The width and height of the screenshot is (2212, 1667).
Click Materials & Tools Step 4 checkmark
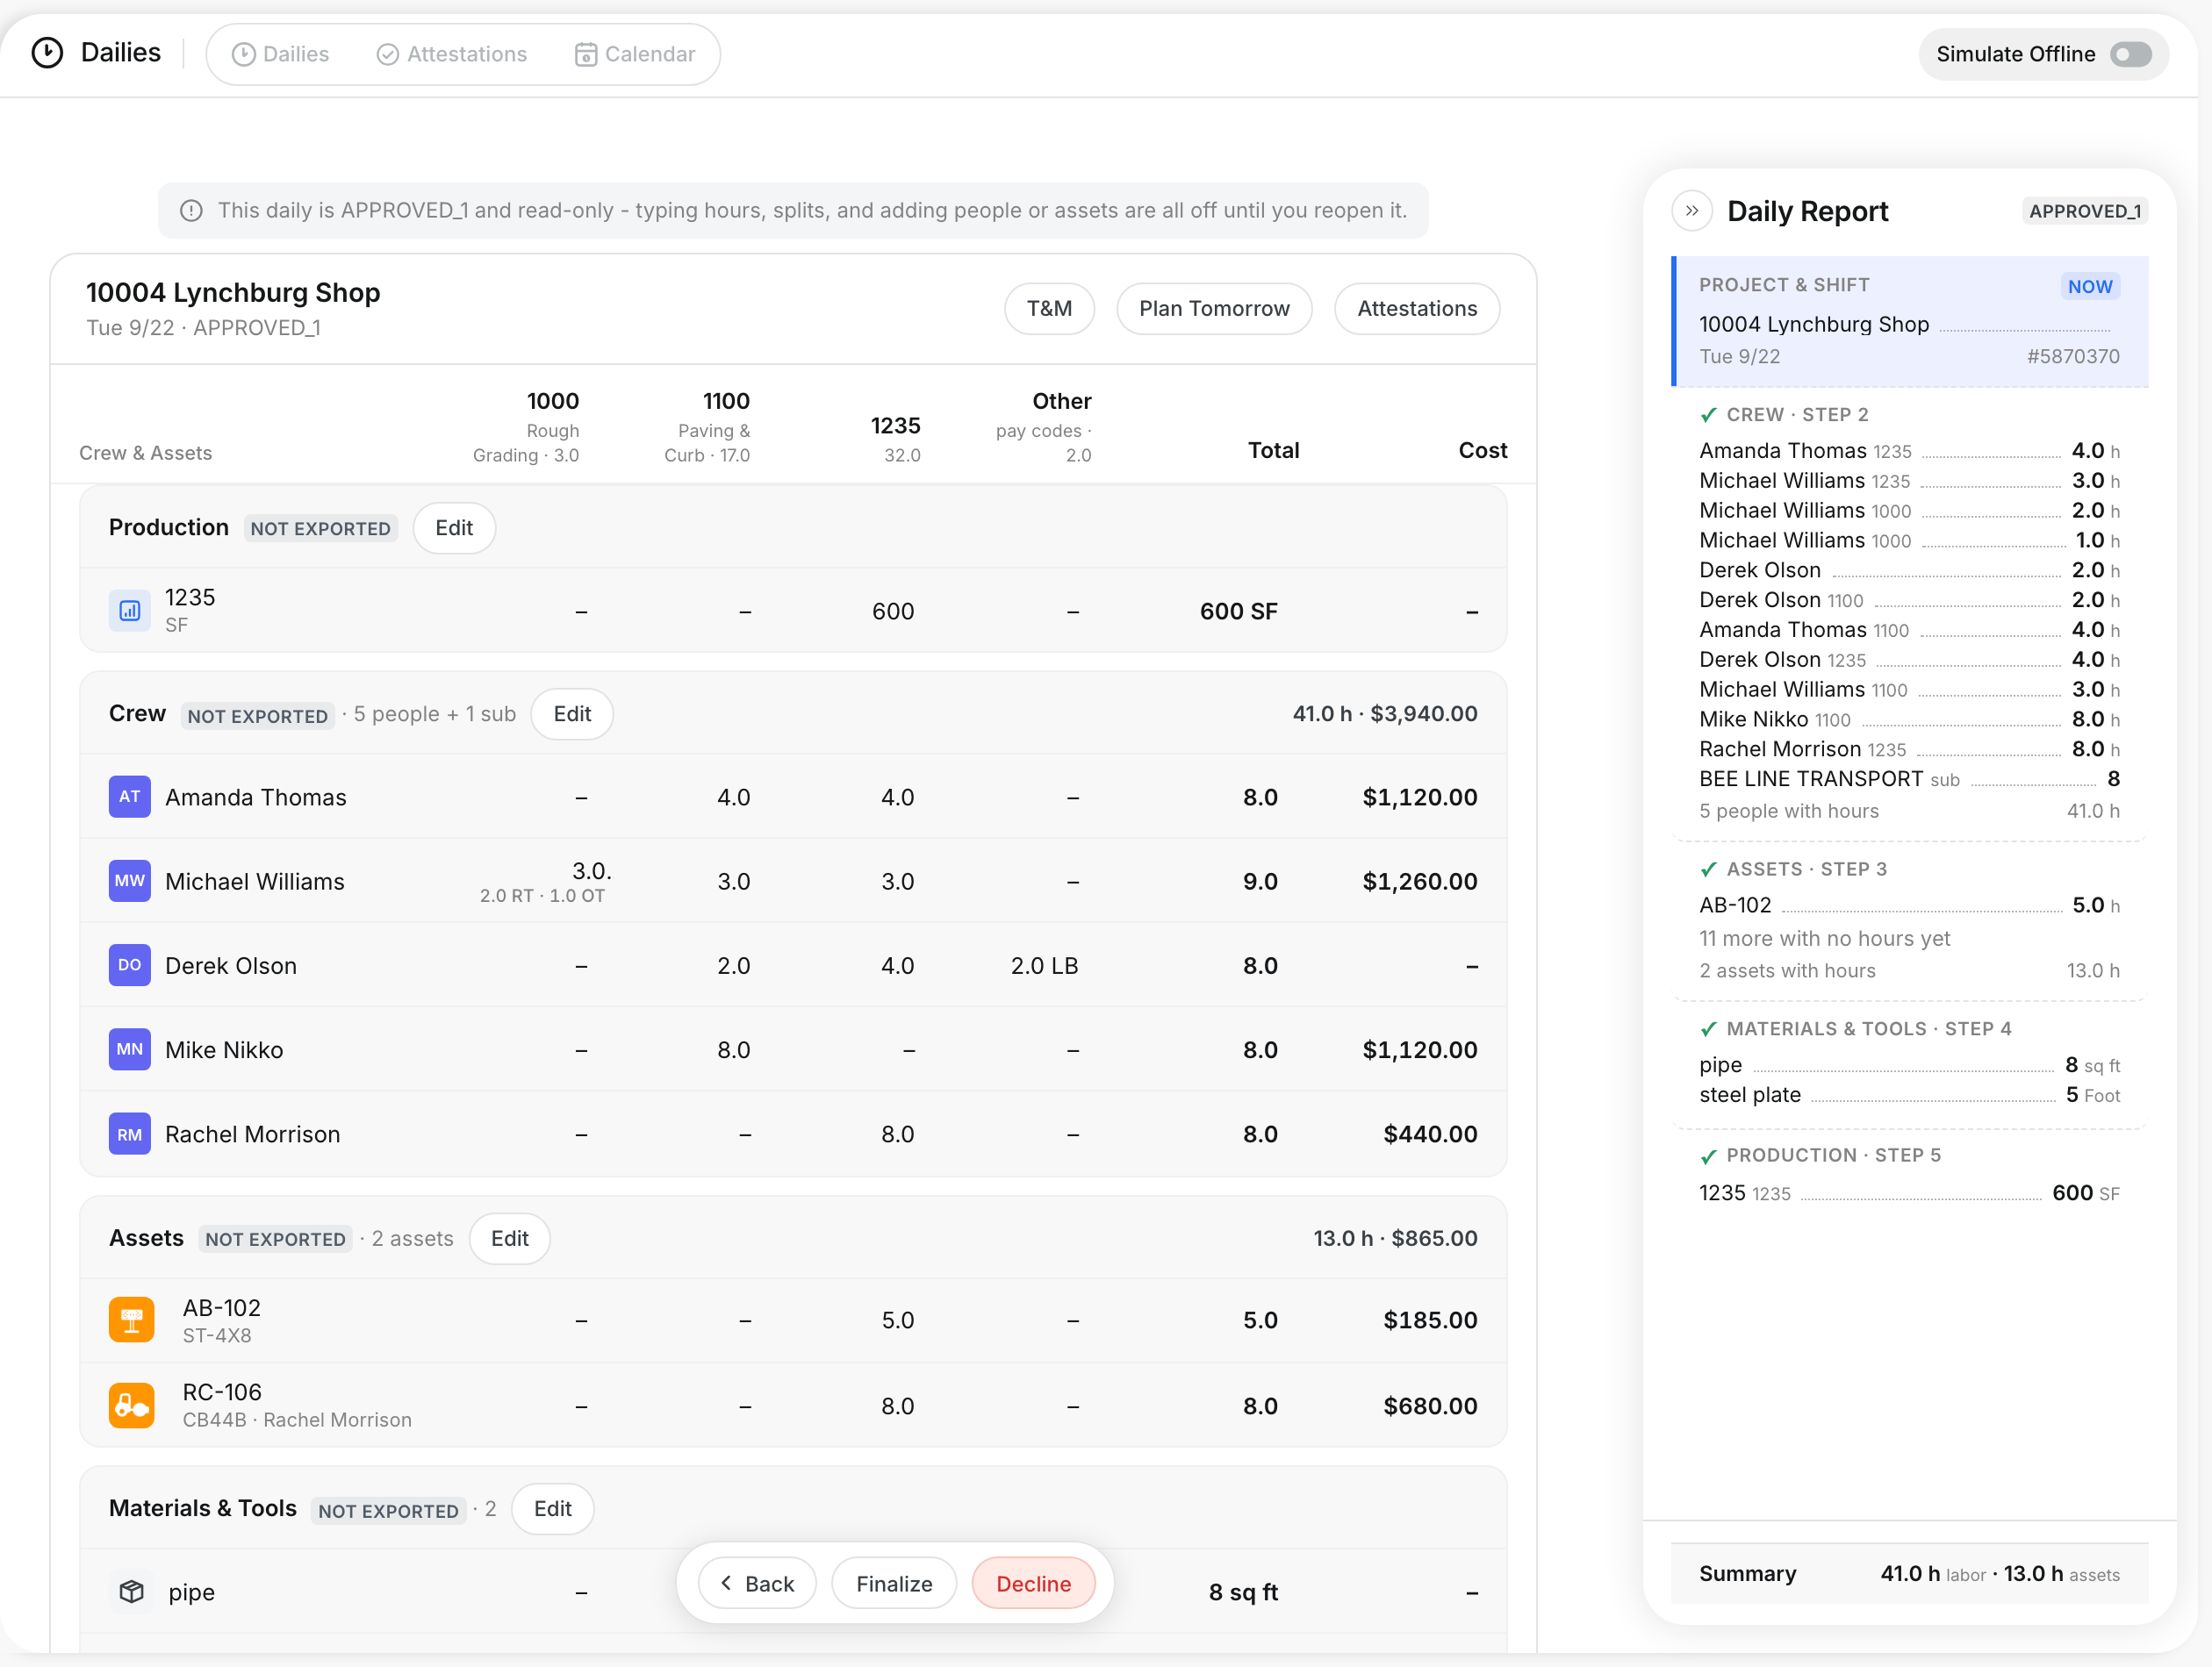click(x=1709, y=1029)
